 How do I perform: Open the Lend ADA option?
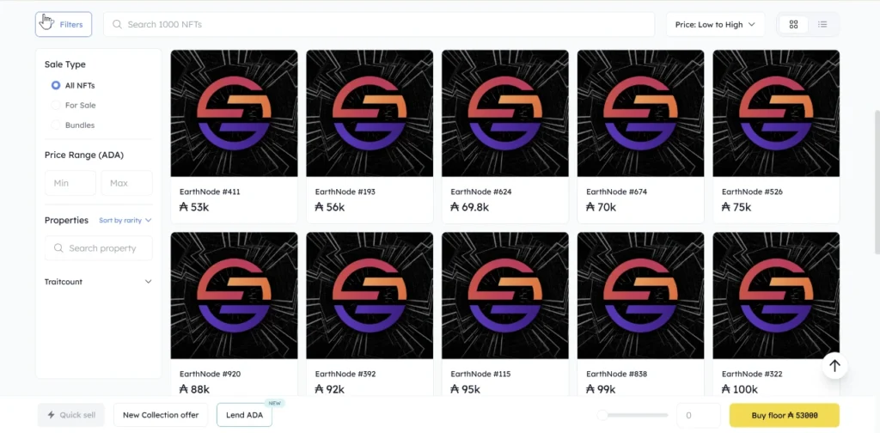coord(244,415)
